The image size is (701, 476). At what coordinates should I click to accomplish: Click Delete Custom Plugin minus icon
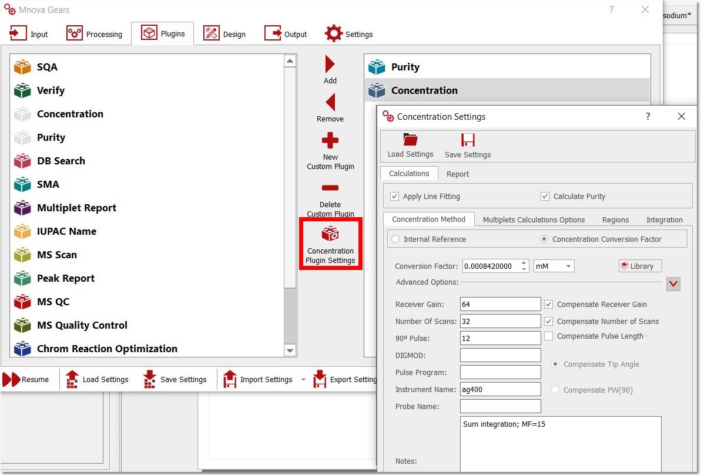pyautogui.click(x=330, y=188)
